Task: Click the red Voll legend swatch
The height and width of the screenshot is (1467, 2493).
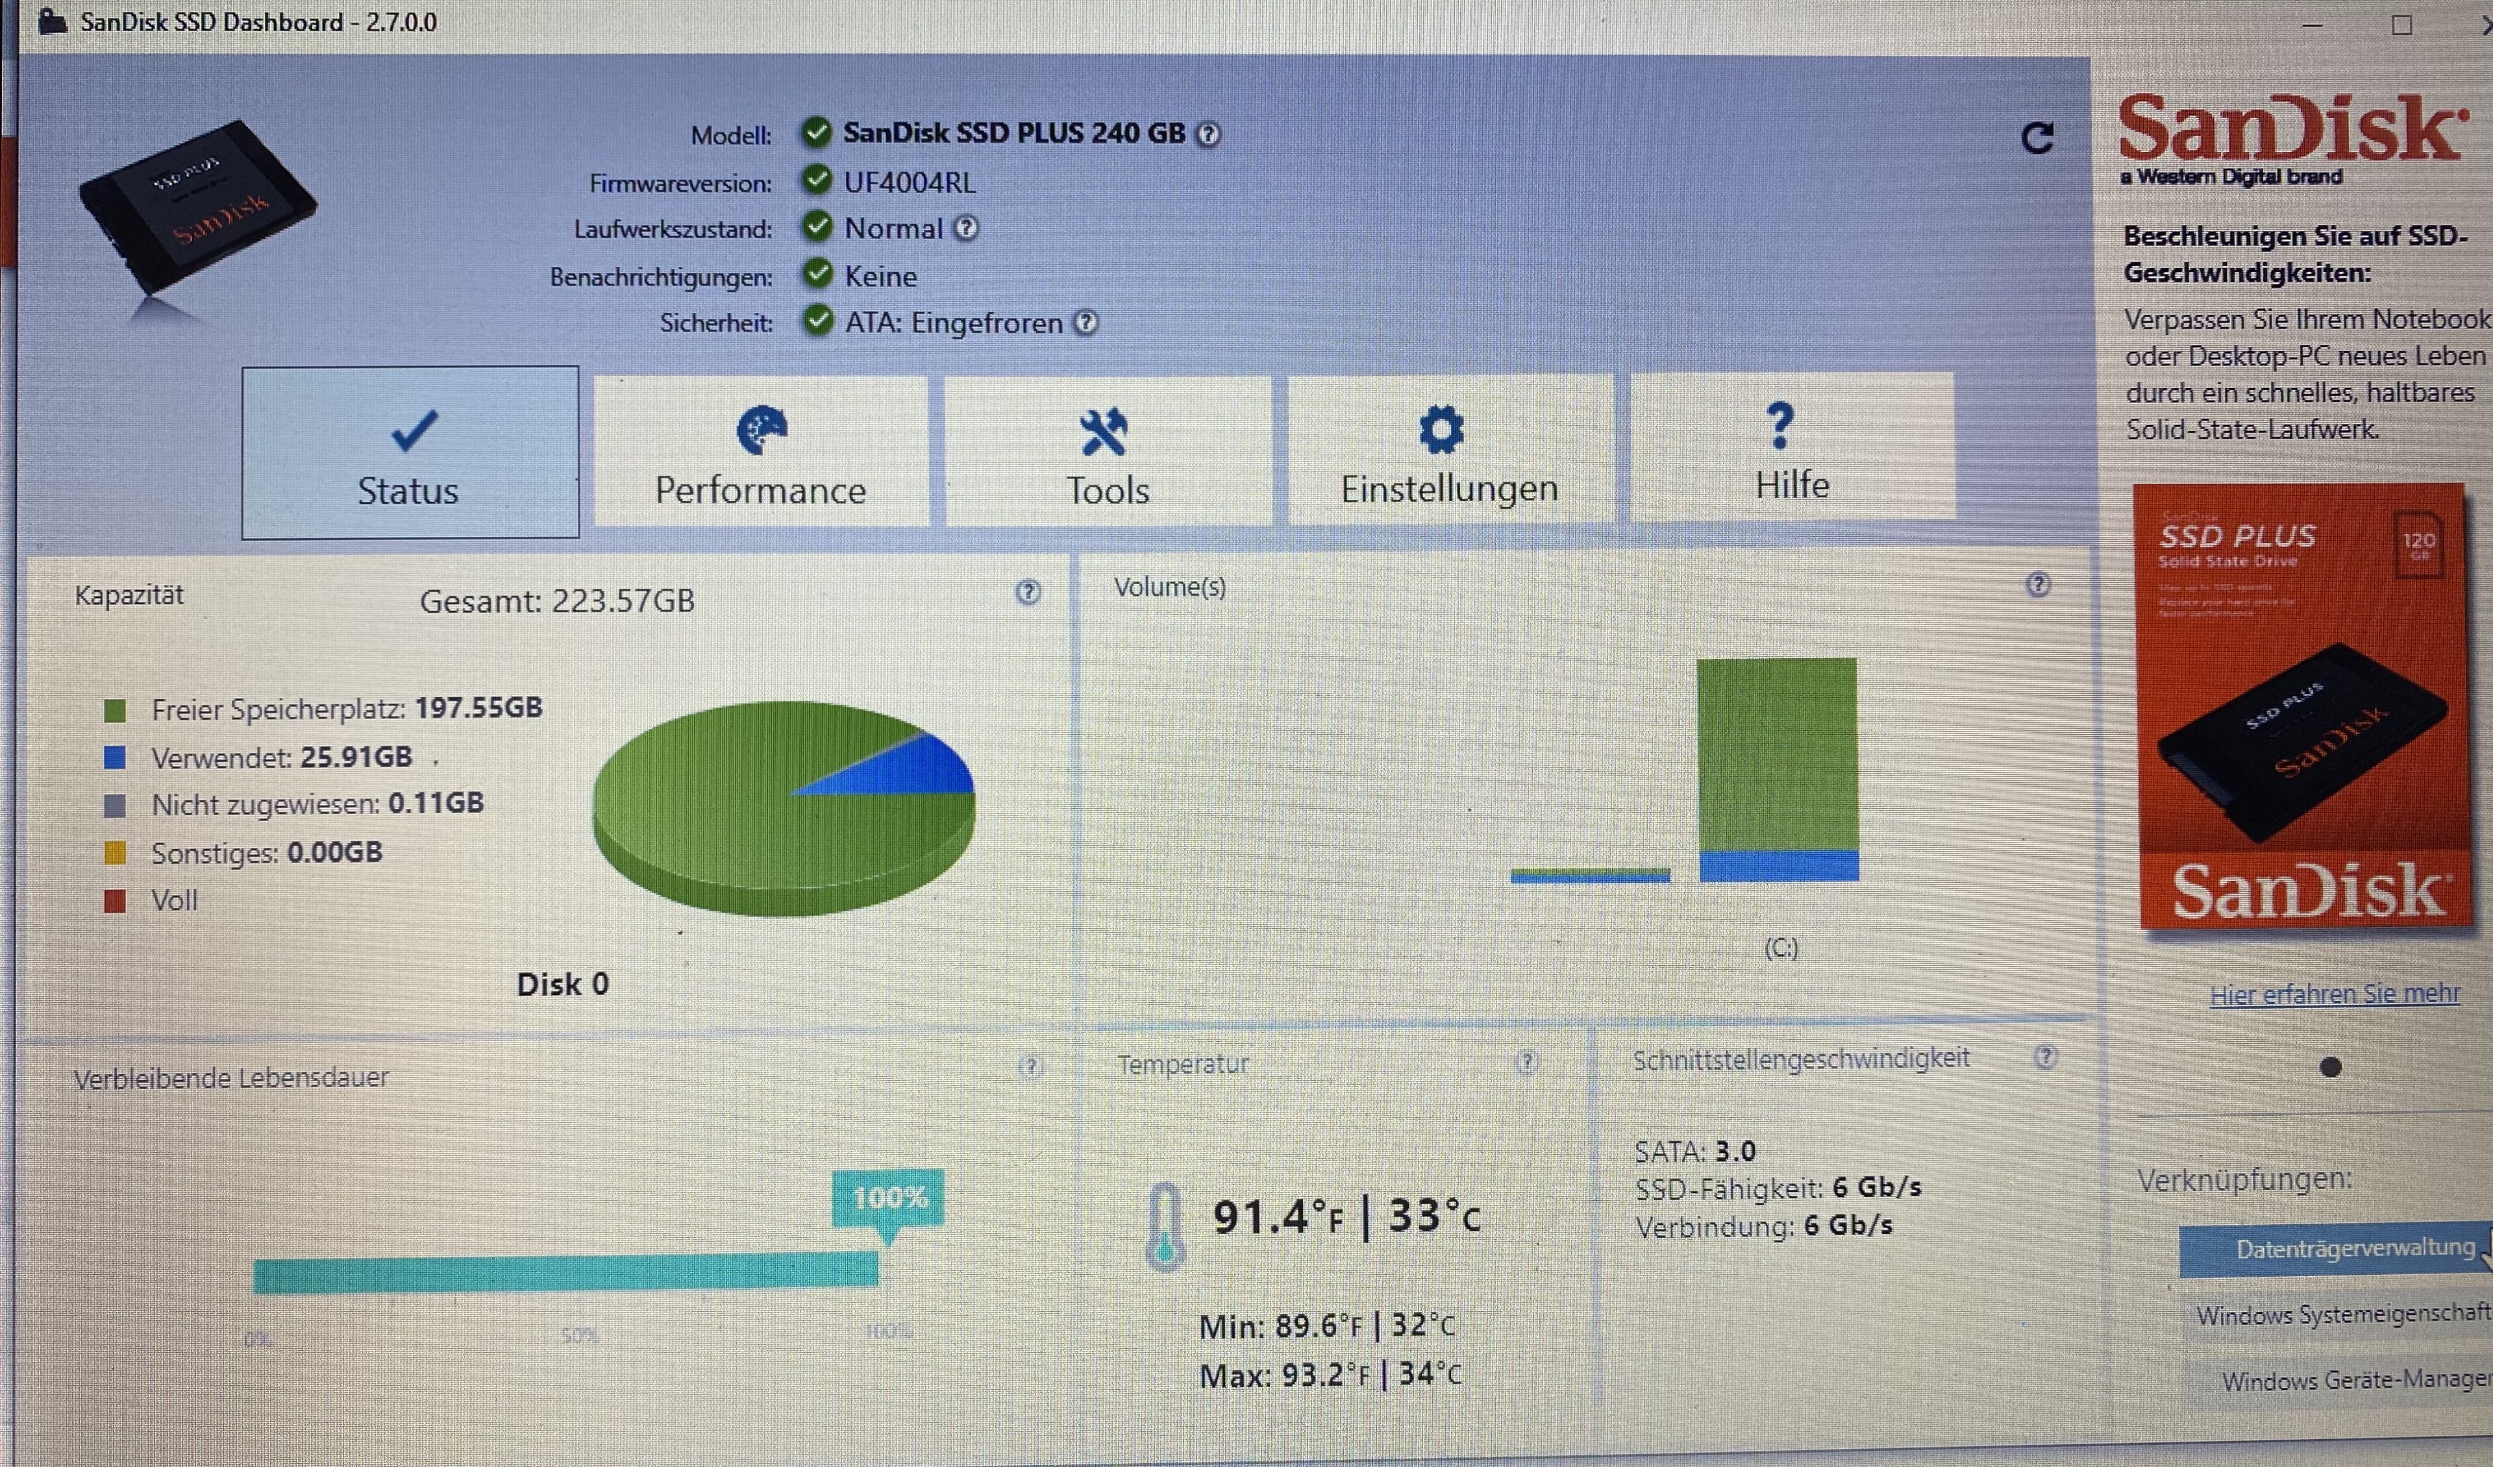Action: click(x=115, y=900)
